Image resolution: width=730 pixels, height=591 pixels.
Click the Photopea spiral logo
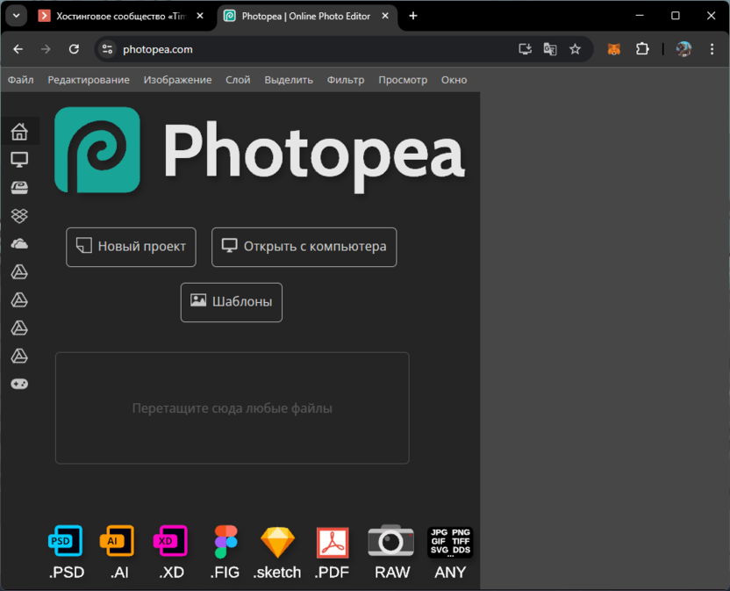tap(97, 149)
